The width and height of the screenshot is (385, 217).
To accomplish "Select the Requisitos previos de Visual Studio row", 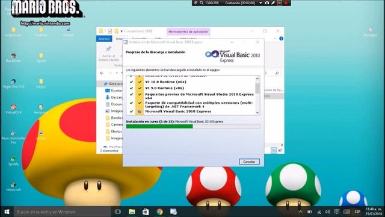I will [x=192, y=96].
